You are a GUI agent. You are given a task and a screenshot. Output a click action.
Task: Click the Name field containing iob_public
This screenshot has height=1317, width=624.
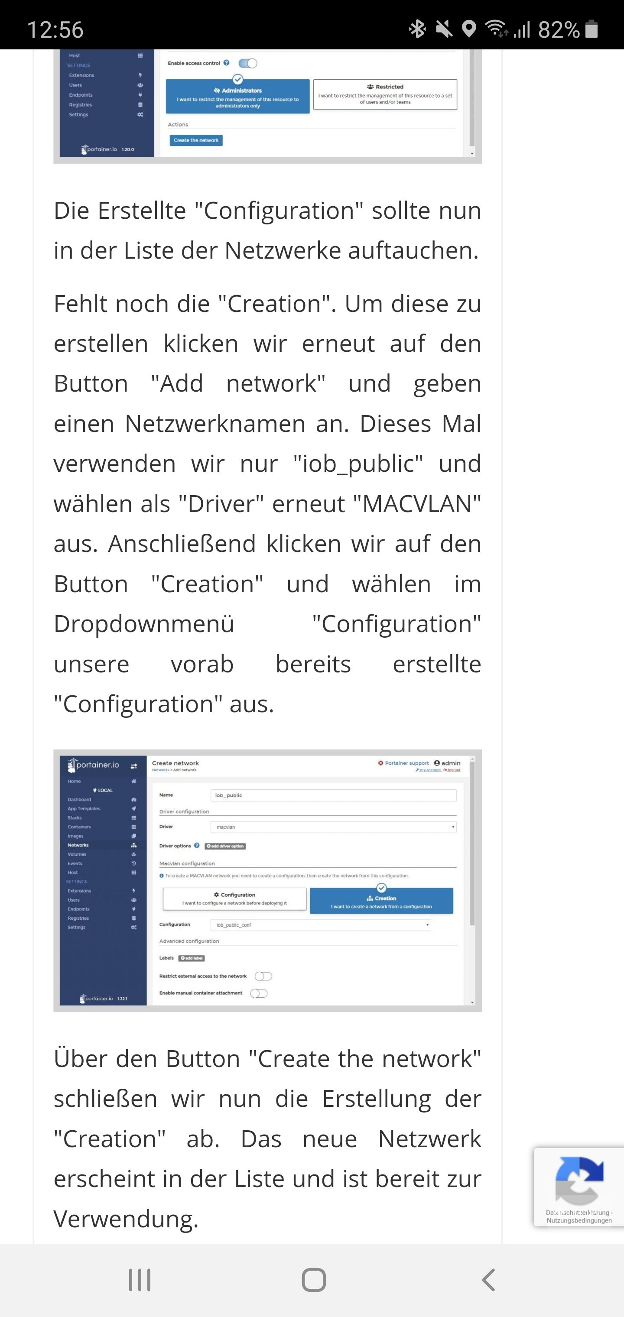pos(334,795)
